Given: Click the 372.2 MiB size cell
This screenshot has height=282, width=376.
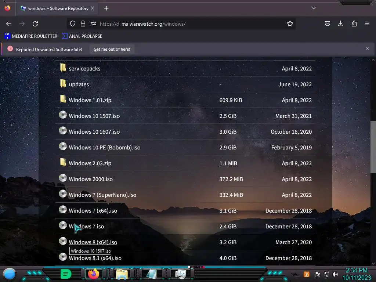Looking at the screenshot, I should pyautogui.click(x=231, y=179).
